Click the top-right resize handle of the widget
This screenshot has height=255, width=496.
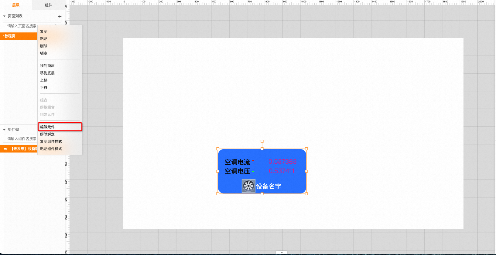[306, 149]
